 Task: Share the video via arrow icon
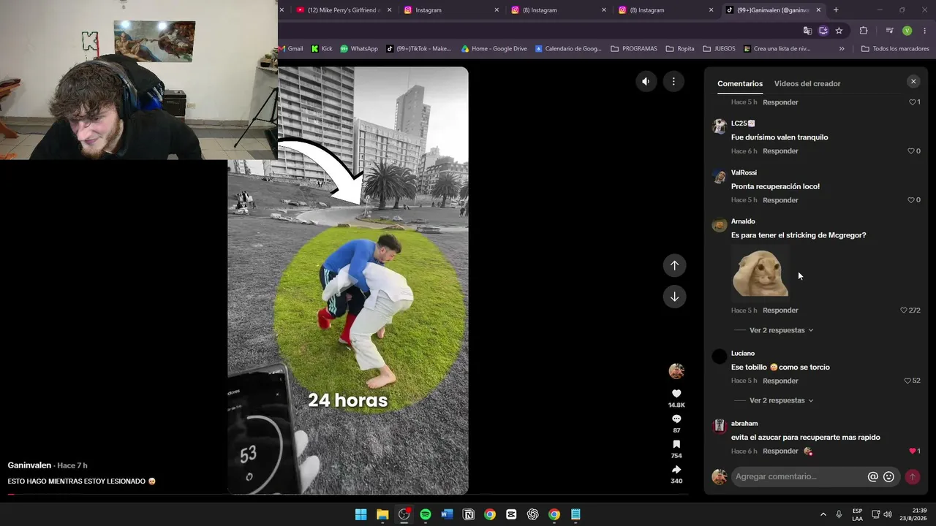[676, 469]
